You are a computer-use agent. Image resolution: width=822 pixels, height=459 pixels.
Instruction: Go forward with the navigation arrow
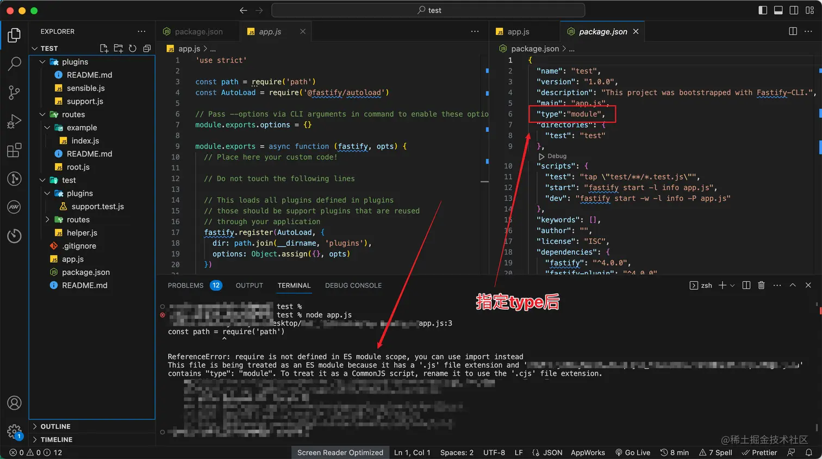259,10
